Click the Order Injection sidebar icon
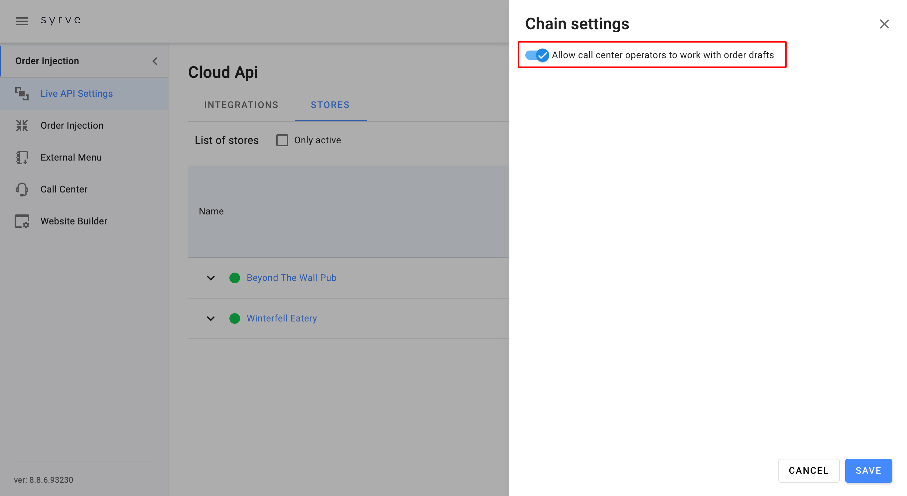Viewport: 907px width, 496px height. (22, 126)
